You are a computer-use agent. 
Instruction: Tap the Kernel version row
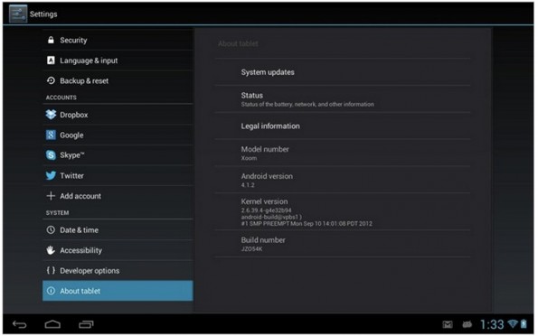point(343,211)
